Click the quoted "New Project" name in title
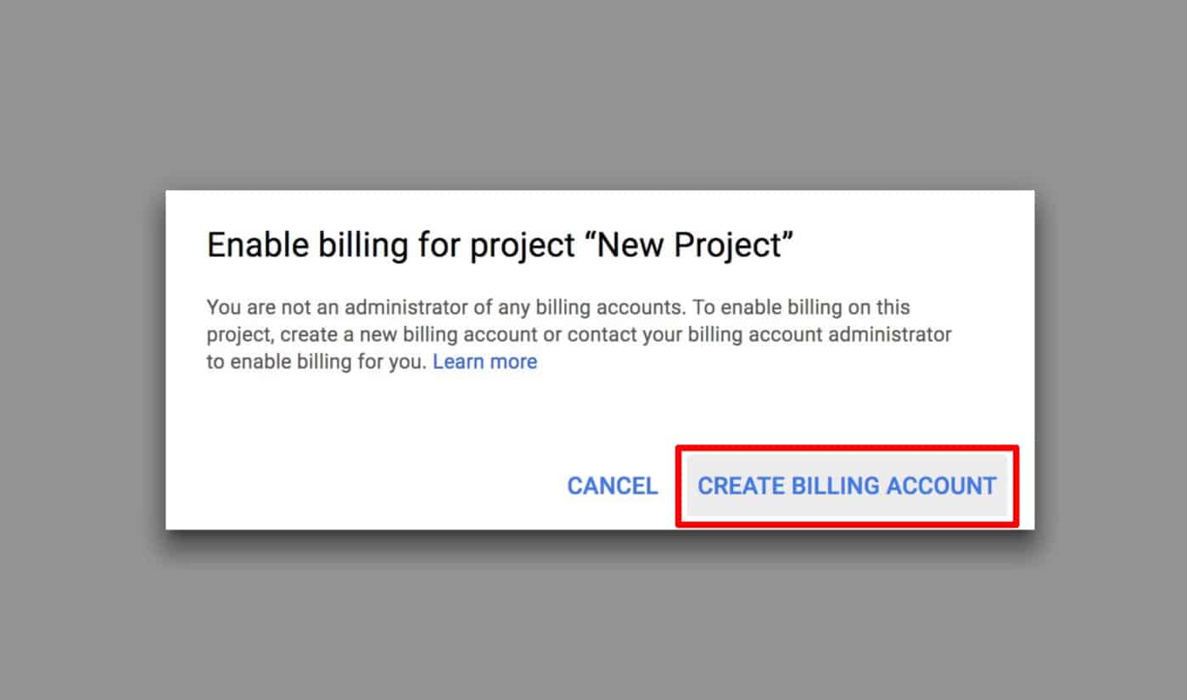 695,246
